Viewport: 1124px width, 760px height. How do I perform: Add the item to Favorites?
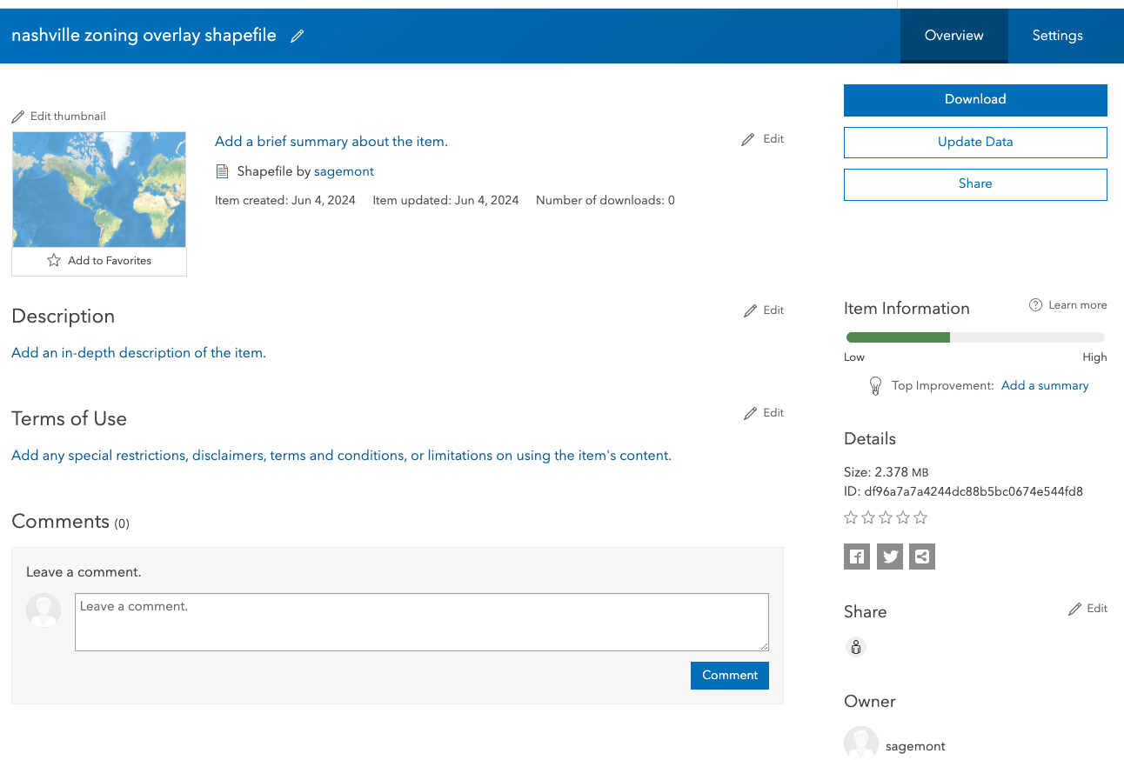click(98, 260)
